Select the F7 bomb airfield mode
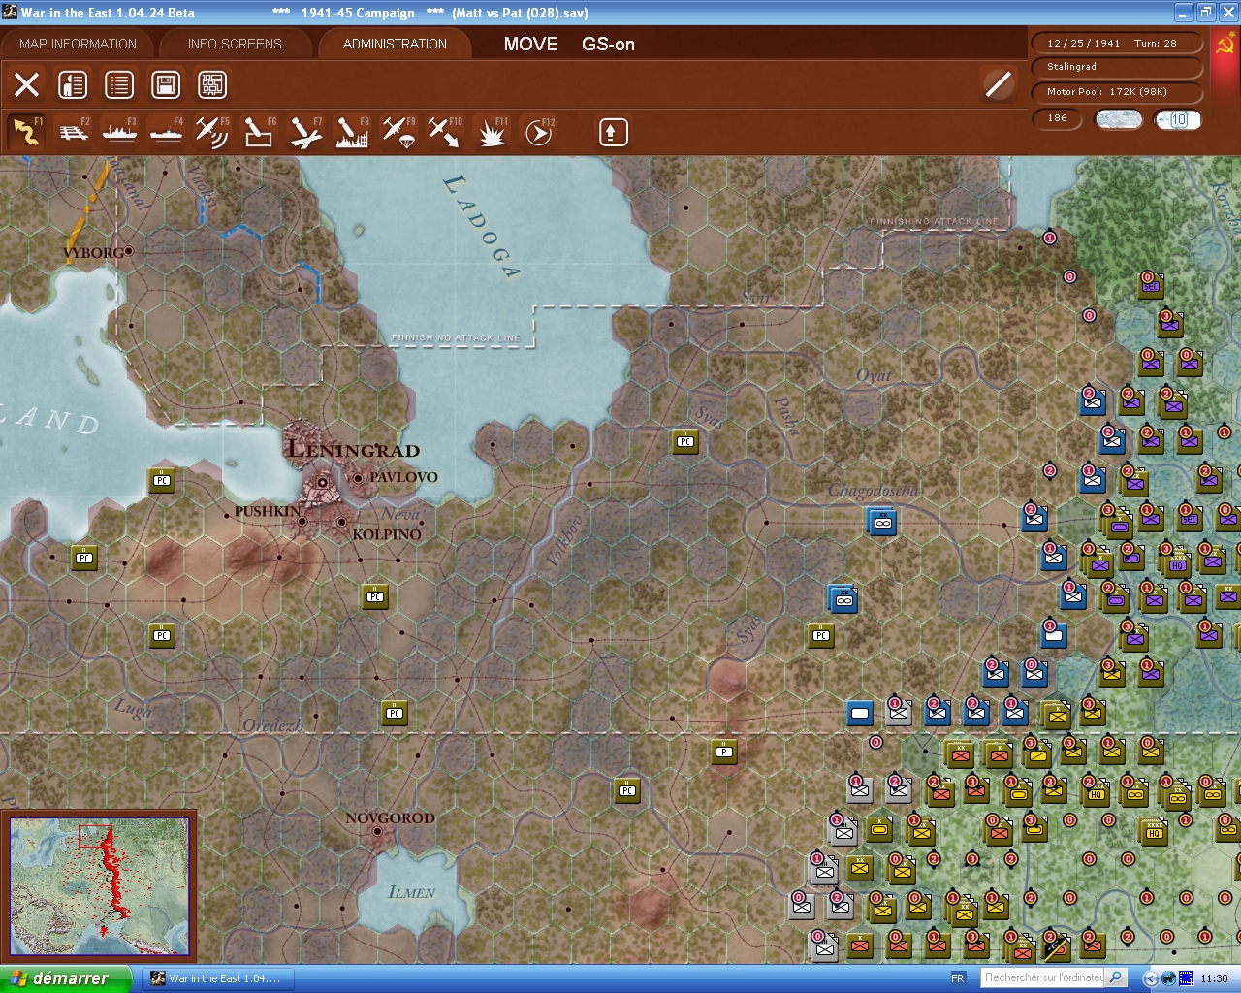The width and height of the screenshot is (1241, 993). (x=305, y=132)
